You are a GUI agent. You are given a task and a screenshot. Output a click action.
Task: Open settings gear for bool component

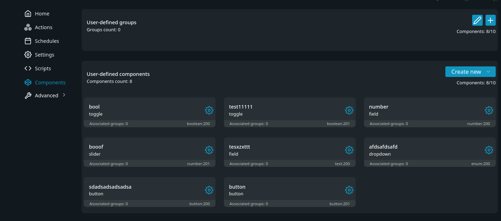[209, 110]
